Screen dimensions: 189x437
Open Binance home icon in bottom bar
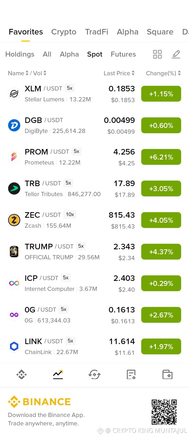point(22,374)
